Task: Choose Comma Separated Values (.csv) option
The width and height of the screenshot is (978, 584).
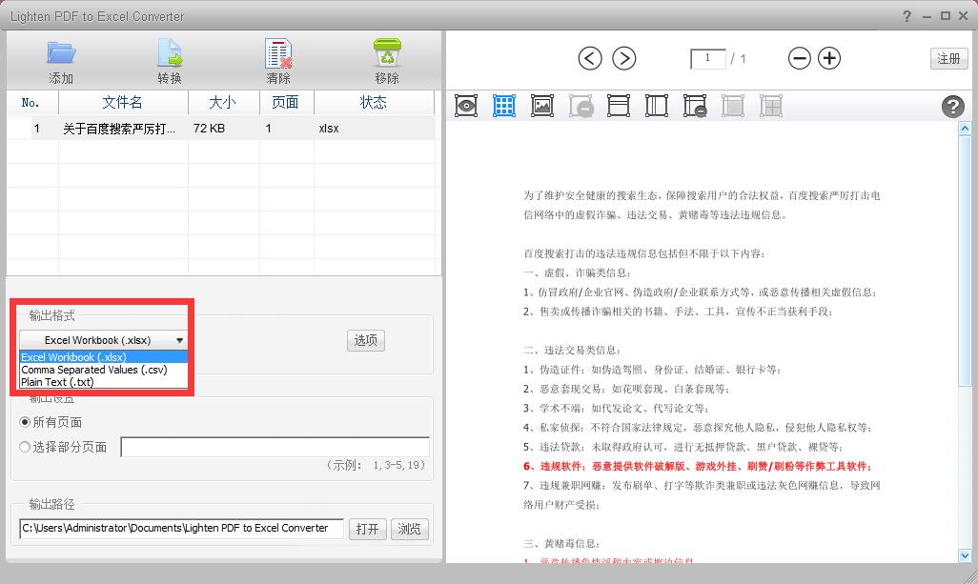Action: pyautogui.click(x=104, y=370)
